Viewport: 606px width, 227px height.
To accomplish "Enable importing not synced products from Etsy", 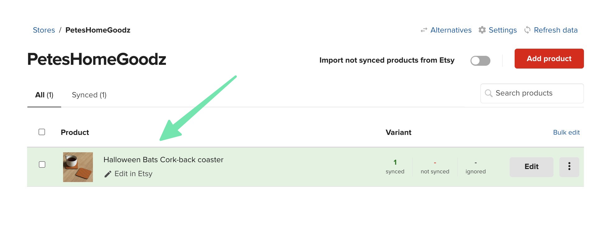I will [x=480, y=61].
